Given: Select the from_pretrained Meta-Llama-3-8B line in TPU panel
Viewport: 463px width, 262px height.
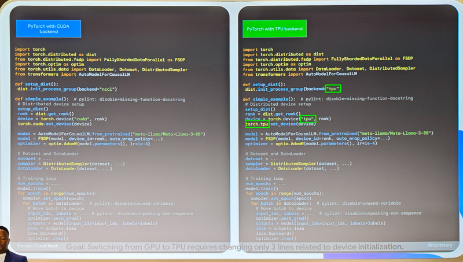Looking at the screenshot, I should (x=339, y=134).
